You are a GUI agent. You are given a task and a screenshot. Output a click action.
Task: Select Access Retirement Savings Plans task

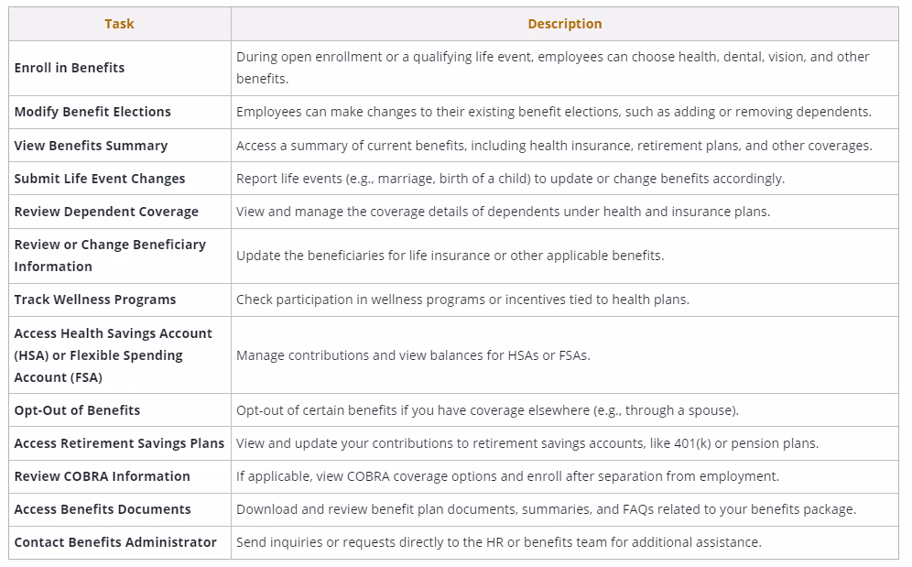pos(119,443)
